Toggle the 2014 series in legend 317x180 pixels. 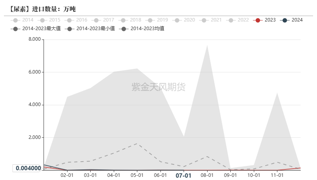(x=23, y=20)
